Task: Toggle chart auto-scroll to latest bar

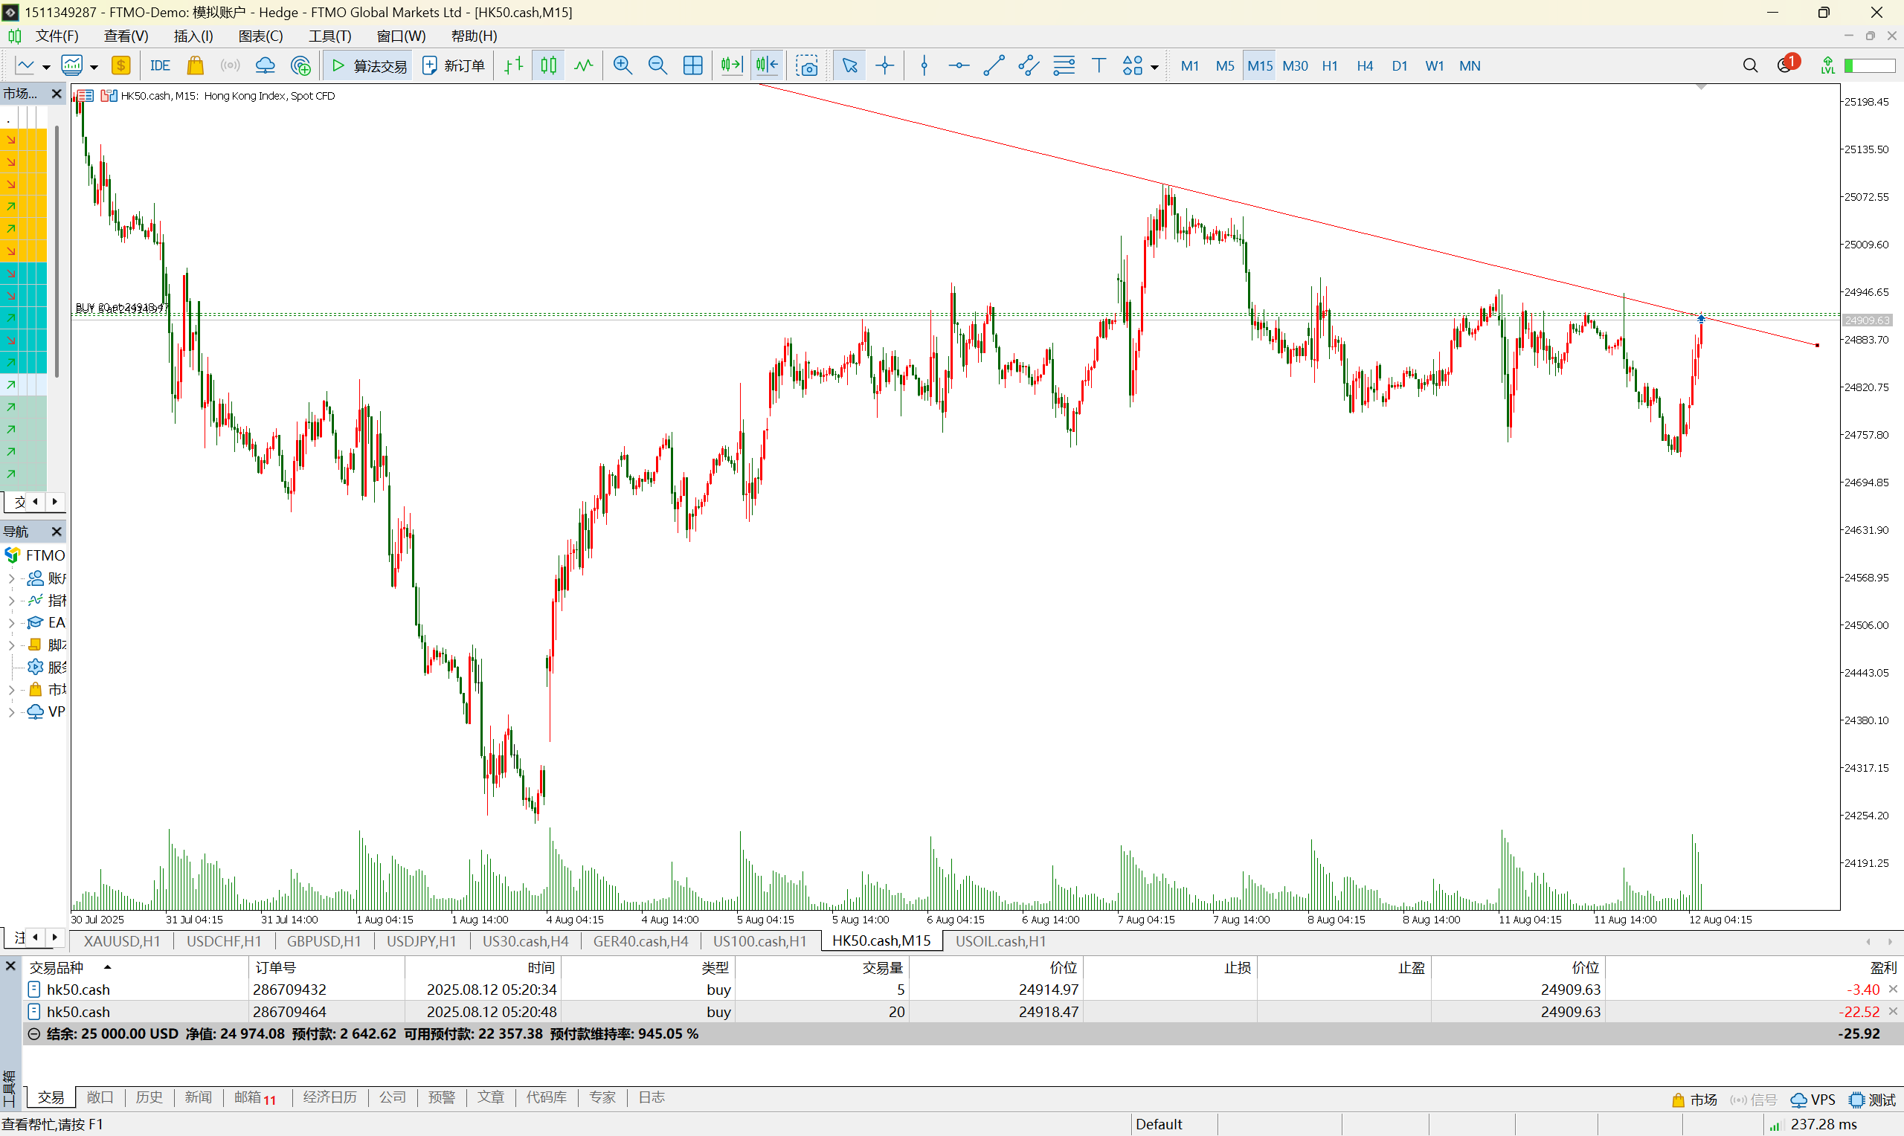Action: [731, 66]
